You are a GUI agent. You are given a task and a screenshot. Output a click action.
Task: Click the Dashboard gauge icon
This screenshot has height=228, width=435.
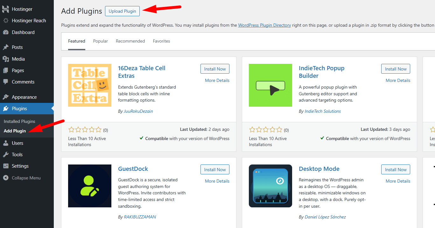point(6,32)
